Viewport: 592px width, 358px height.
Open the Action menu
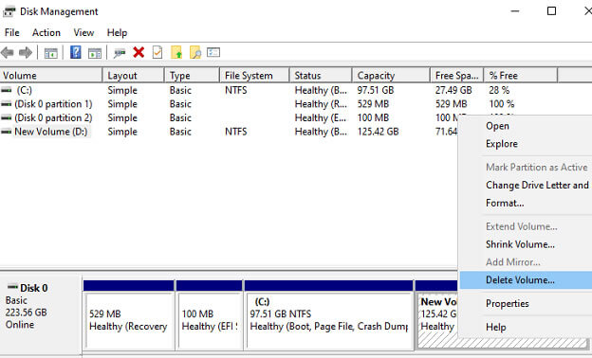pos(46,33)
